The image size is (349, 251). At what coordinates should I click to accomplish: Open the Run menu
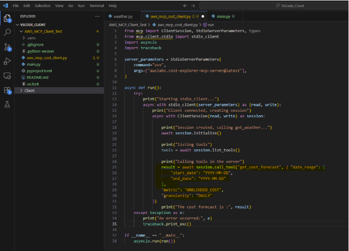click(81, 6)
